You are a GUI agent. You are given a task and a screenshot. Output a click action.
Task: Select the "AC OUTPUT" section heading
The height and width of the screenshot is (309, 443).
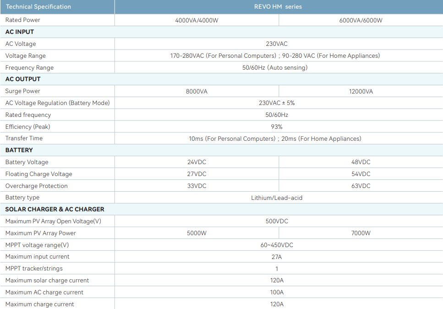pos(23,79)
